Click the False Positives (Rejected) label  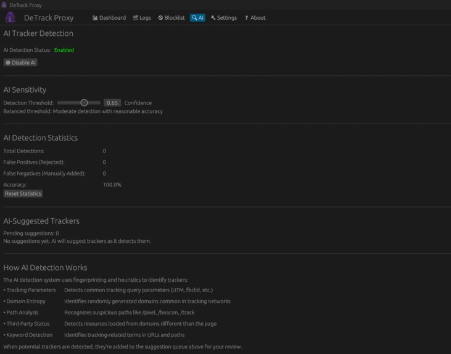coord(34,162)
